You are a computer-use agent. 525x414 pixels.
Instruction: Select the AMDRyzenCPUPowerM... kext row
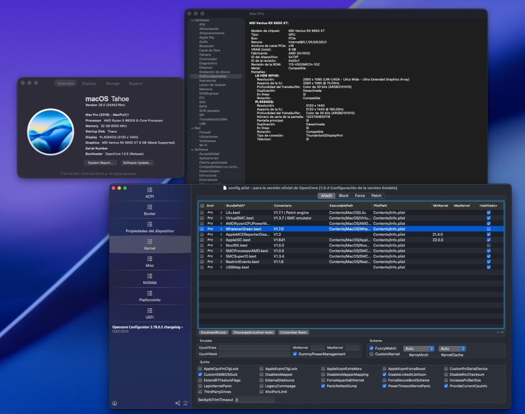pos(351,224)
